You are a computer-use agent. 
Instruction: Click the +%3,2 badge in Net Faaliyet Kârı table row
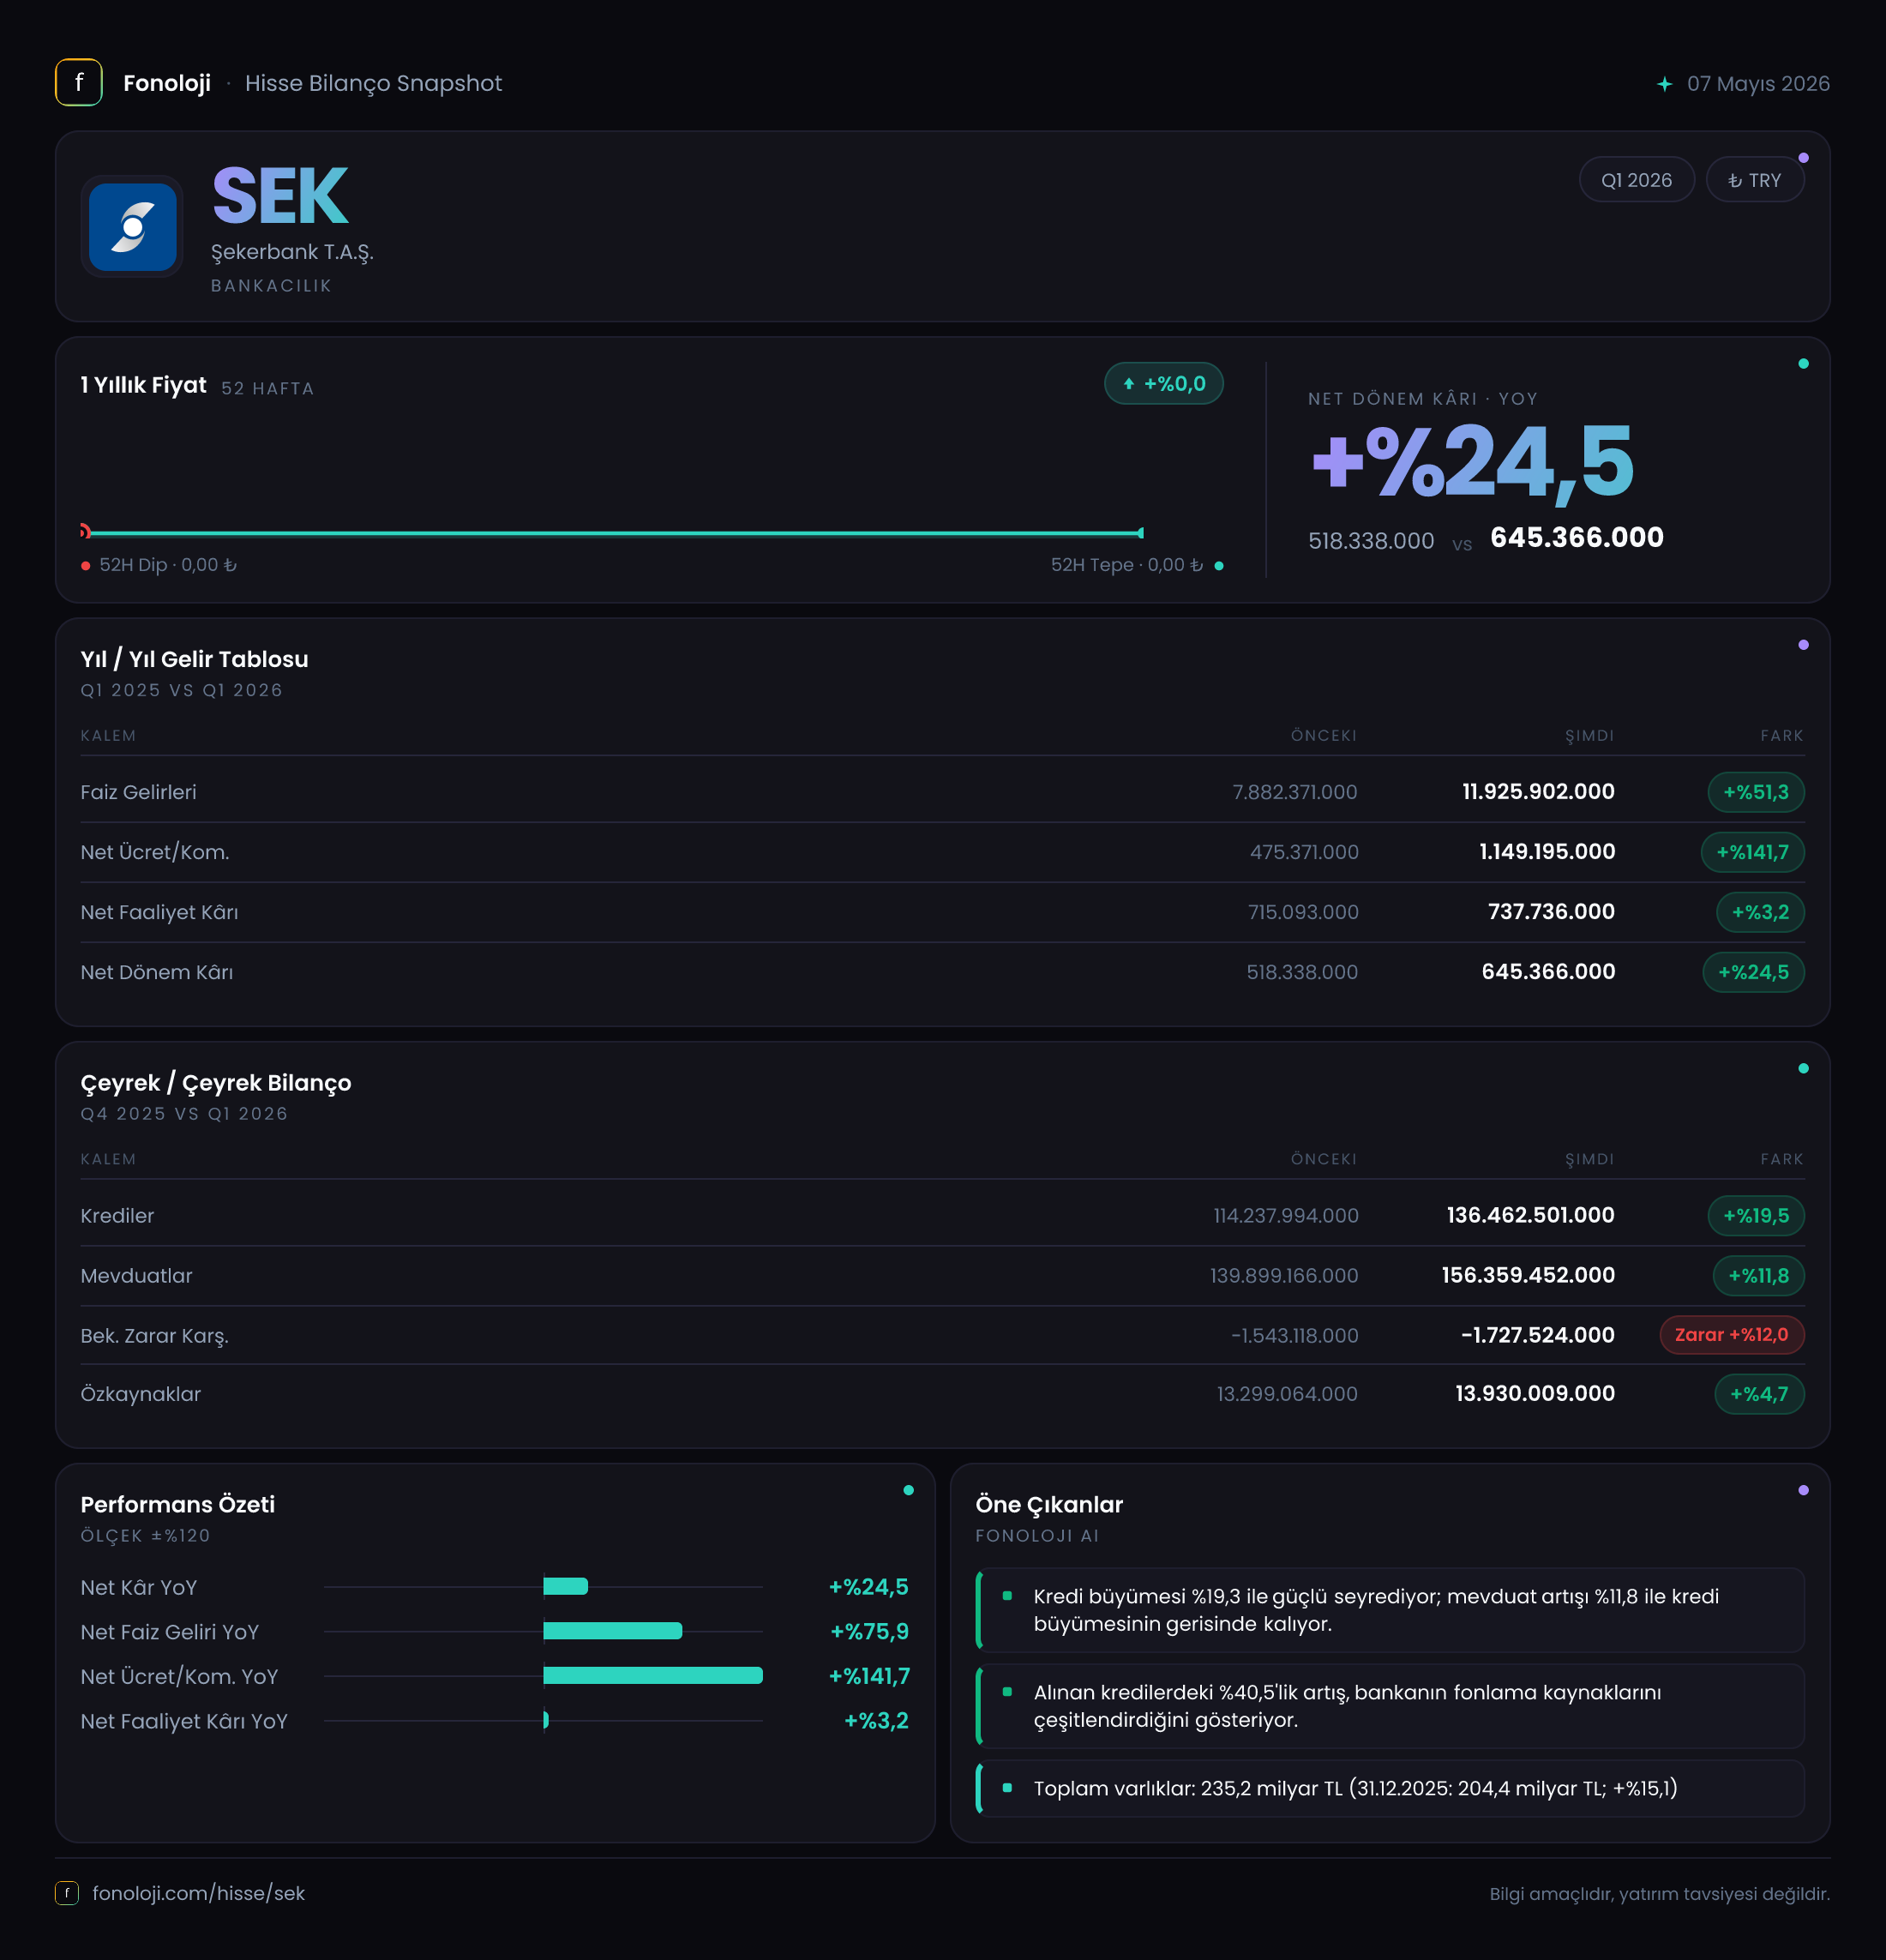(x=1760, y=912)
